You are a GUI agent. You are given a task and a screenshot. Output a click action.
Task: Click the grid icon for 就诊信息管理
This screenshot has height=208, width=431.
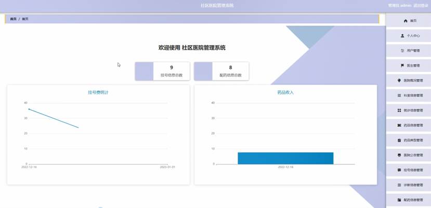(x=399, y=110)
